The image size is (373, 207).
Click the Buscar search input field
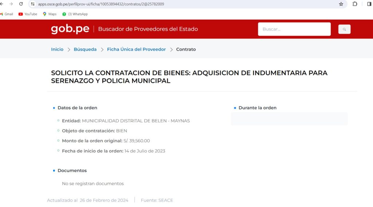(x=294, y=29)
